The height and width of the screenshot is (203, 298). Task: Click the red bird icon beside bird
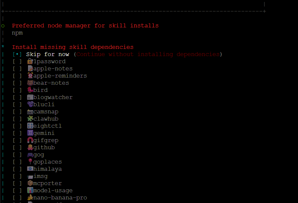click(30, 90)
